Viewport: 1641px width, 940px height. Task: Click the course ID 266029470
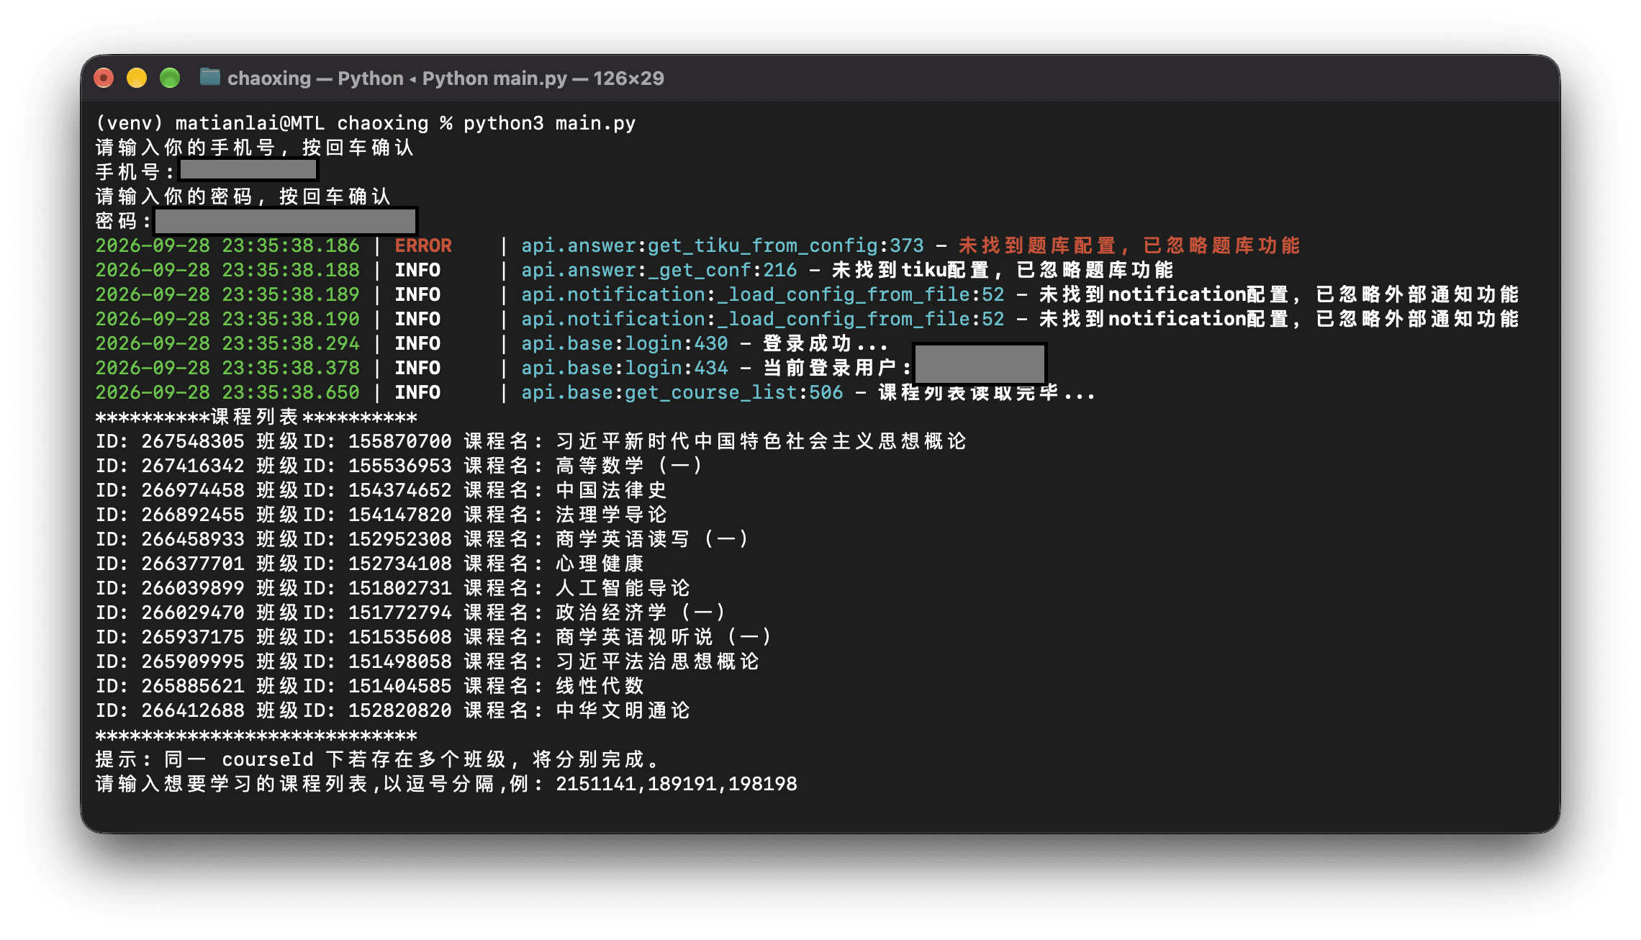coord(192,613)
